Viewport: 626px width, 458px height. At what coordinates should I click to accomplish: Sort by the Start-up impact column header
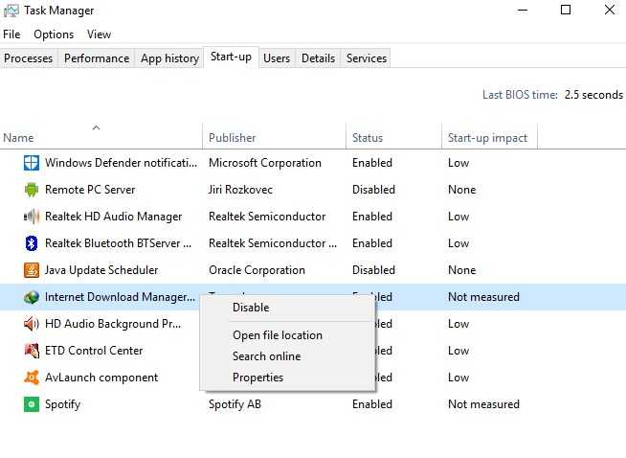(x=487, y=138)
